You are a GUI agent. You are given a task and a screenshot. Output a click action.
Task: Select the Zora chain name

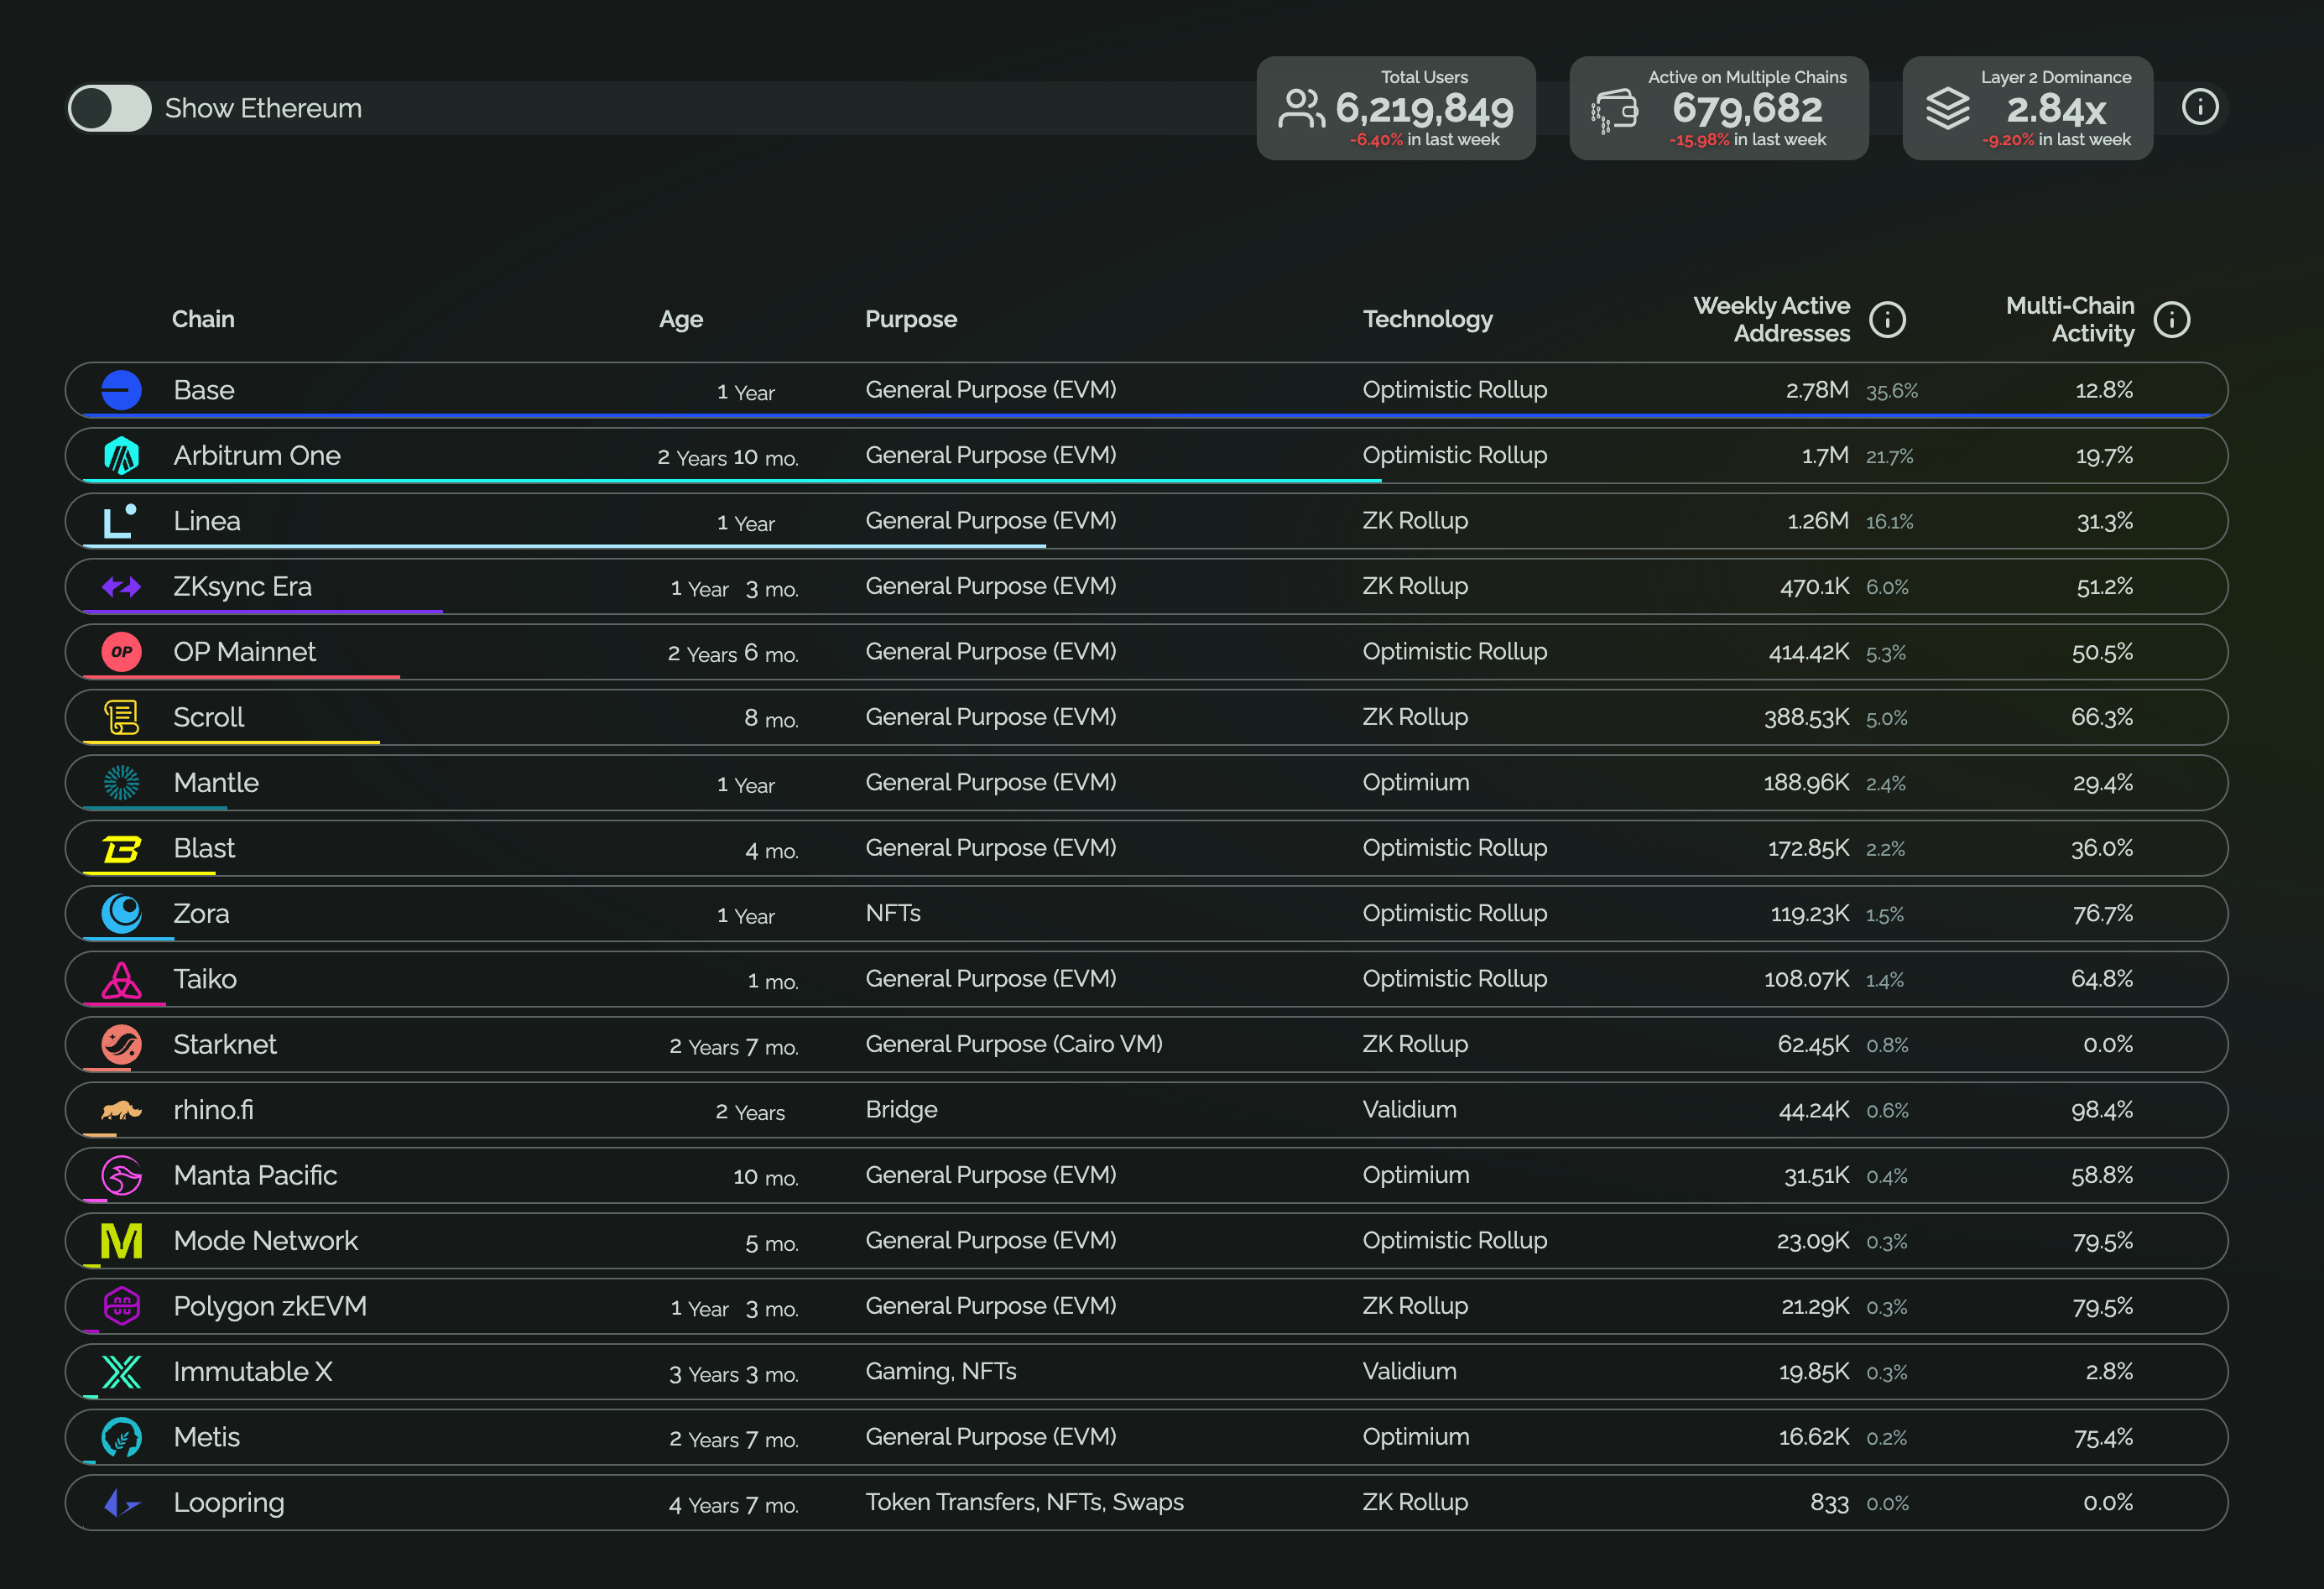[201, 914]
